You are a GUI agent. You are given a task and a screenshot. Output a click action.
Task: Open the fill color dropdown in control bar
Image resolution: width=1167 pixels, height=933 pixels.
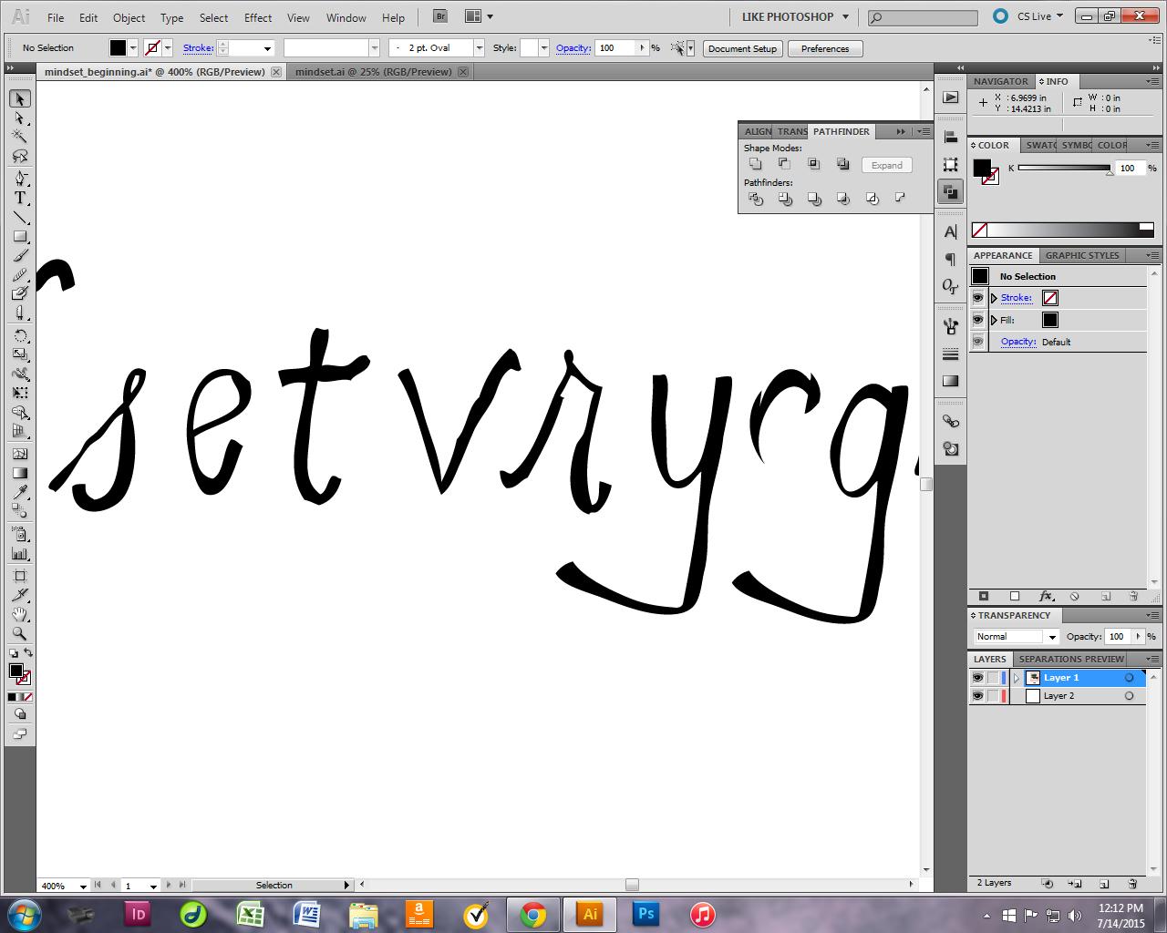133,48
